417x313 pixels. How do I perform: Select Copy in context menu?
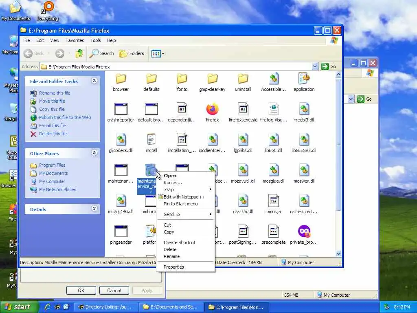tap(186, 232)
